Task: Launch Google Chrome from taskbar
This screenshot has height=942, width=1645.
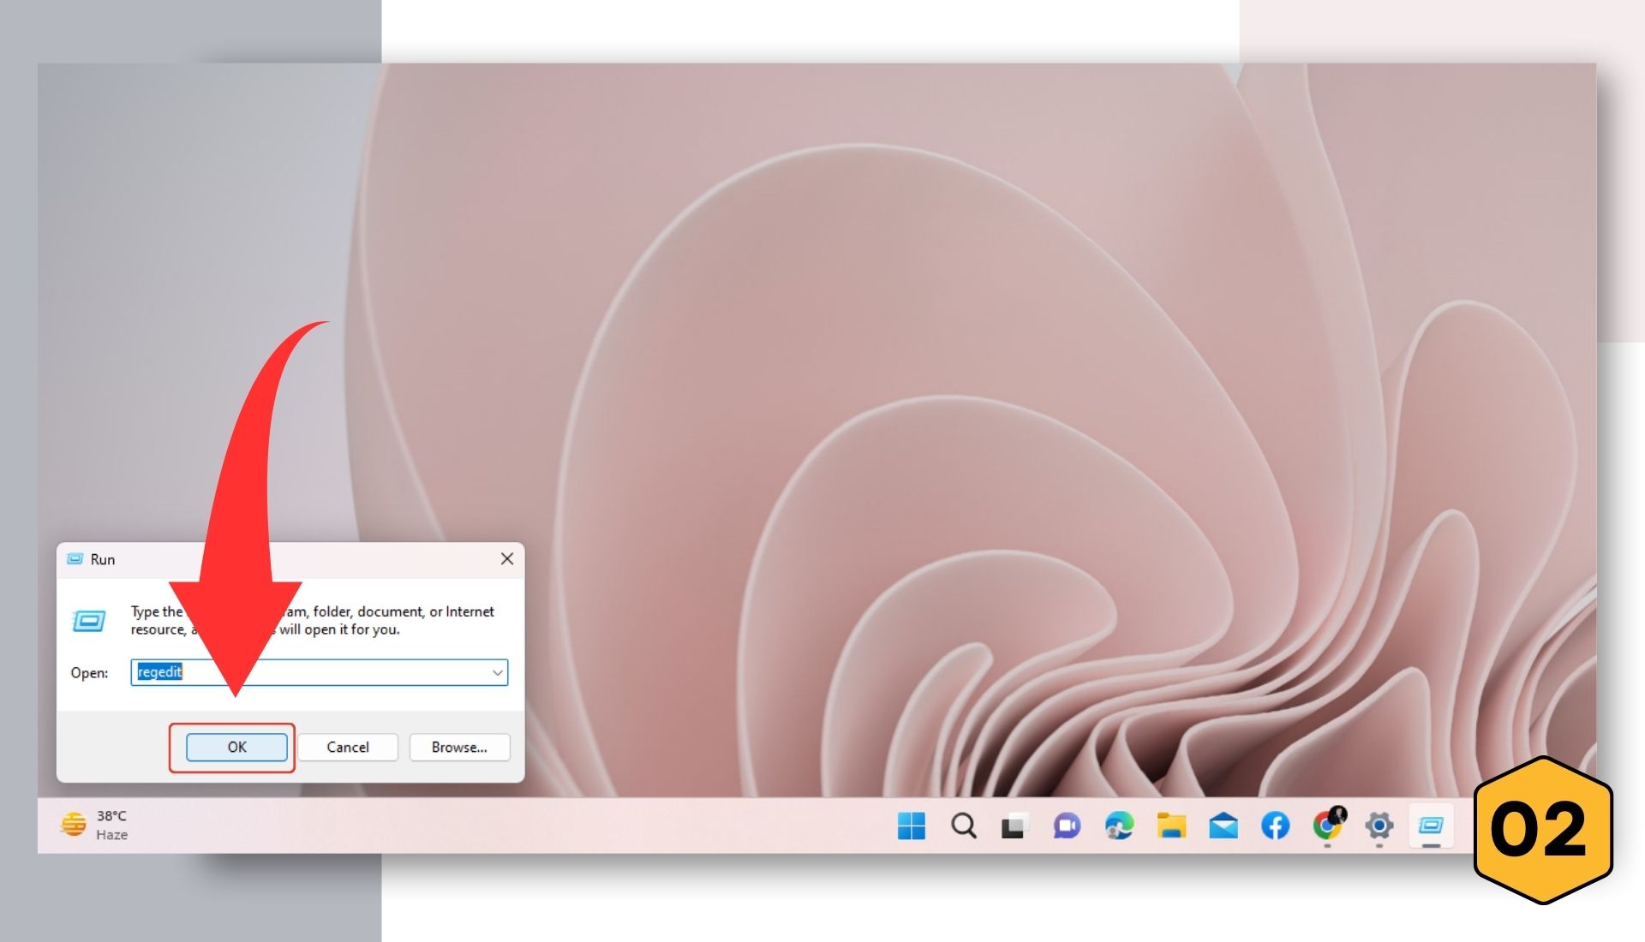Action: (x=1327, y=826)
